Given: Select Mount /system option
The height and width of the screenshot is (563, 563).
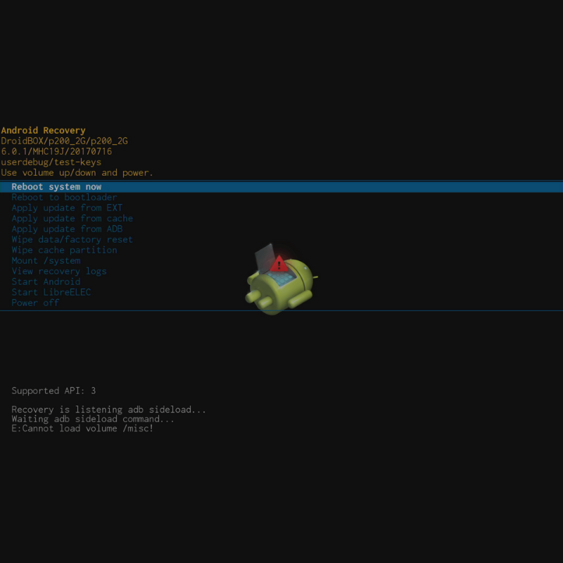Looking at the screenshot, I should [46, 261].
